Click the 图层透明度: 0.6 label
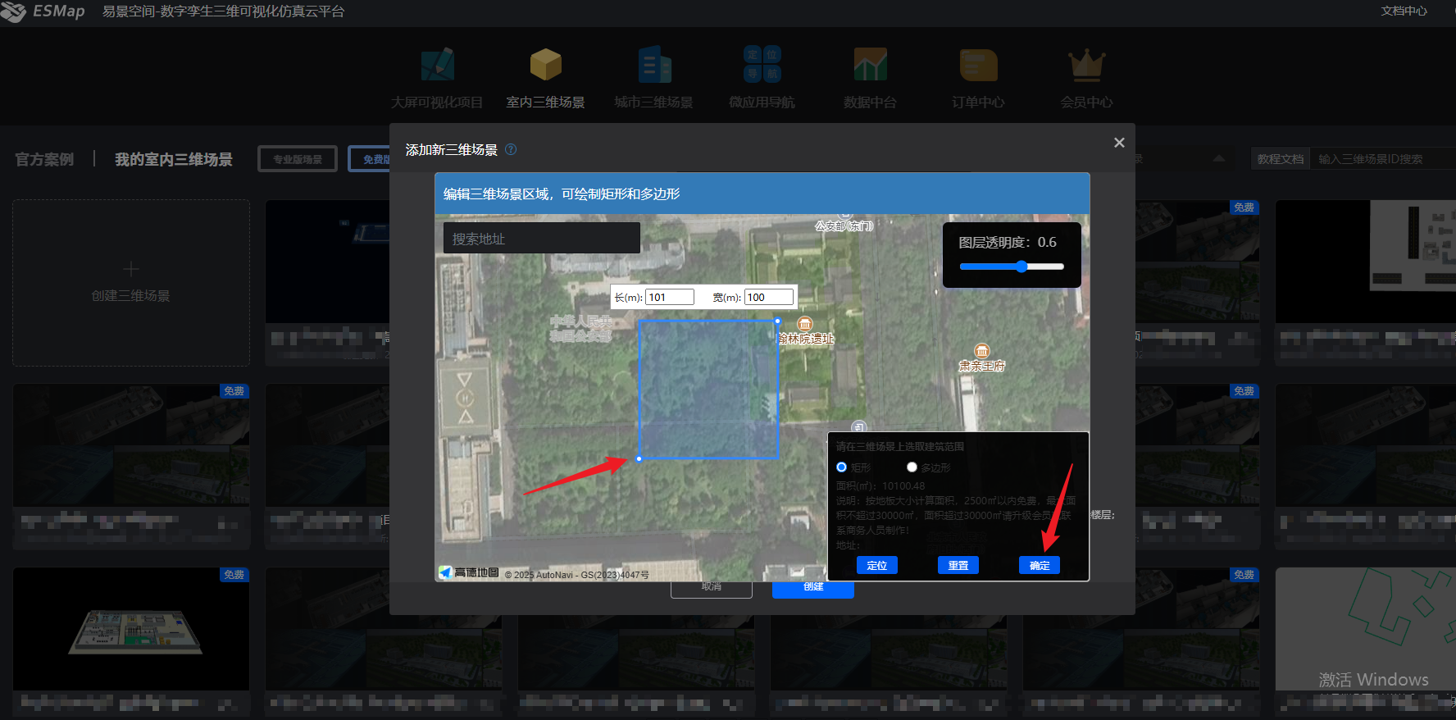1456x720 pixels. click(x=1008, y=242)
